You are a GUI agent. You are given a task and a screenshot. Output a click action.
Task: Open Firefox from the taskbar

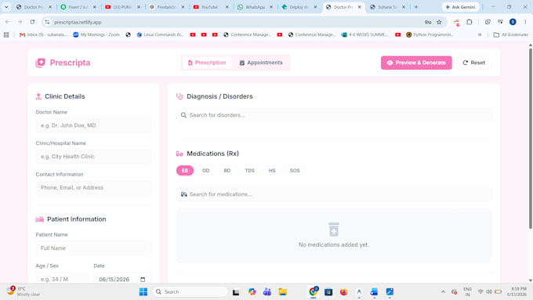tap(343, 292)
